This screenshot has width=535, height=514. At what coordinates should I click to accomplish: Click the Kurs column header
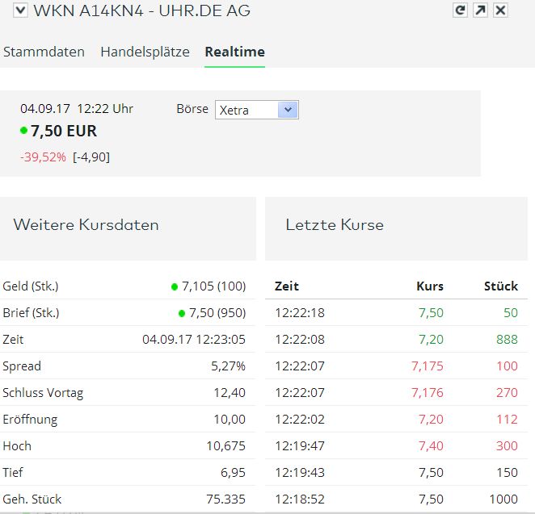point(430,286)
